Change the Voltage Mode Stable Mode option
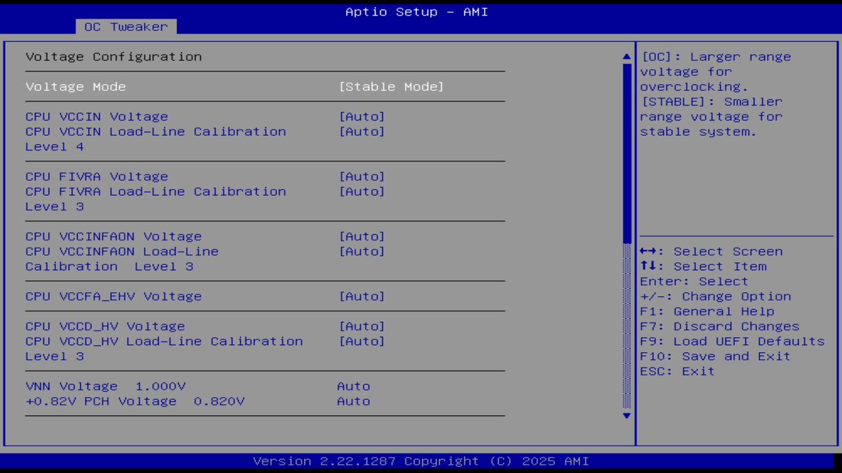Screen dimensions: 842x473 pos(391,87)
